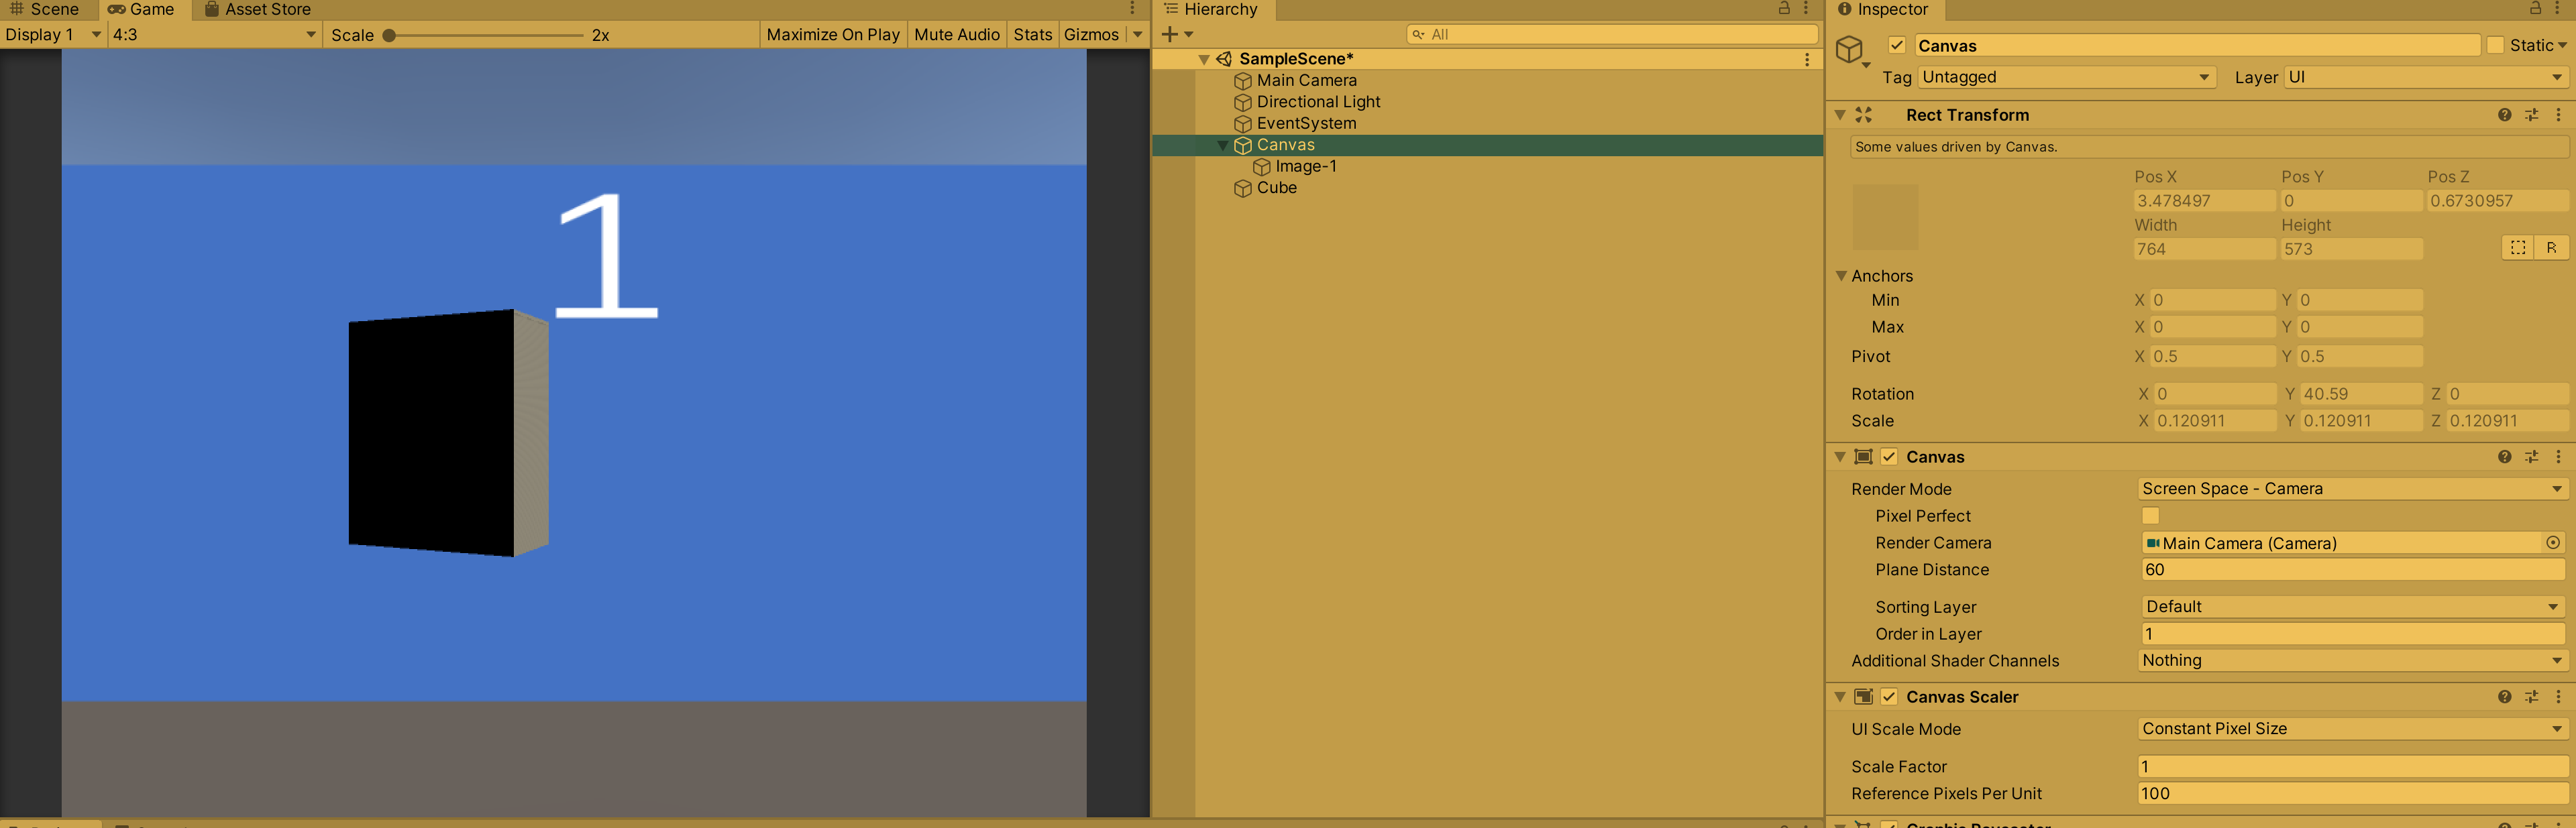Collapse the Anchors foldout

tap(1841, 276)
